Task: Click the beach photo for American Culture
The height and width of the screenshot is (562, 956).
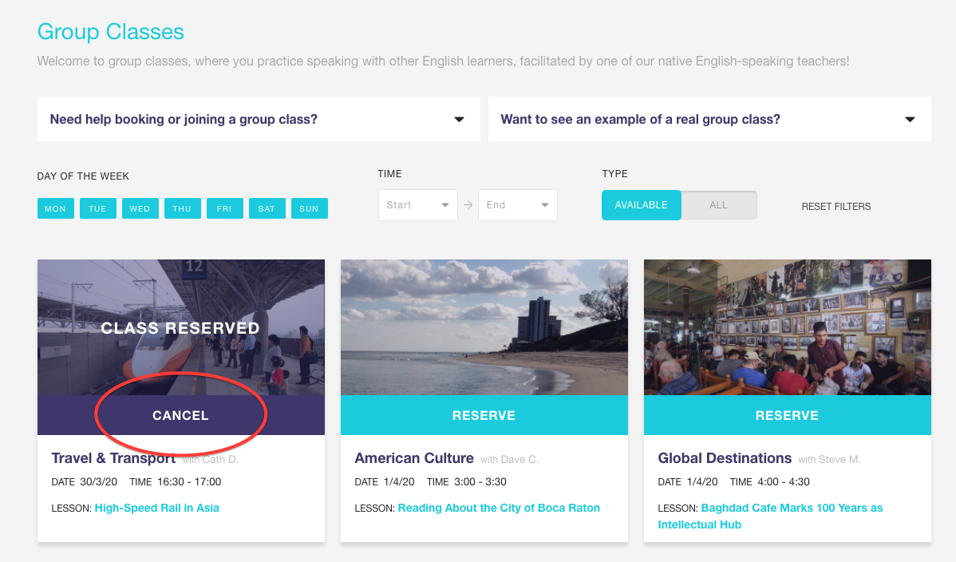Action: click(x=484, y=327)
